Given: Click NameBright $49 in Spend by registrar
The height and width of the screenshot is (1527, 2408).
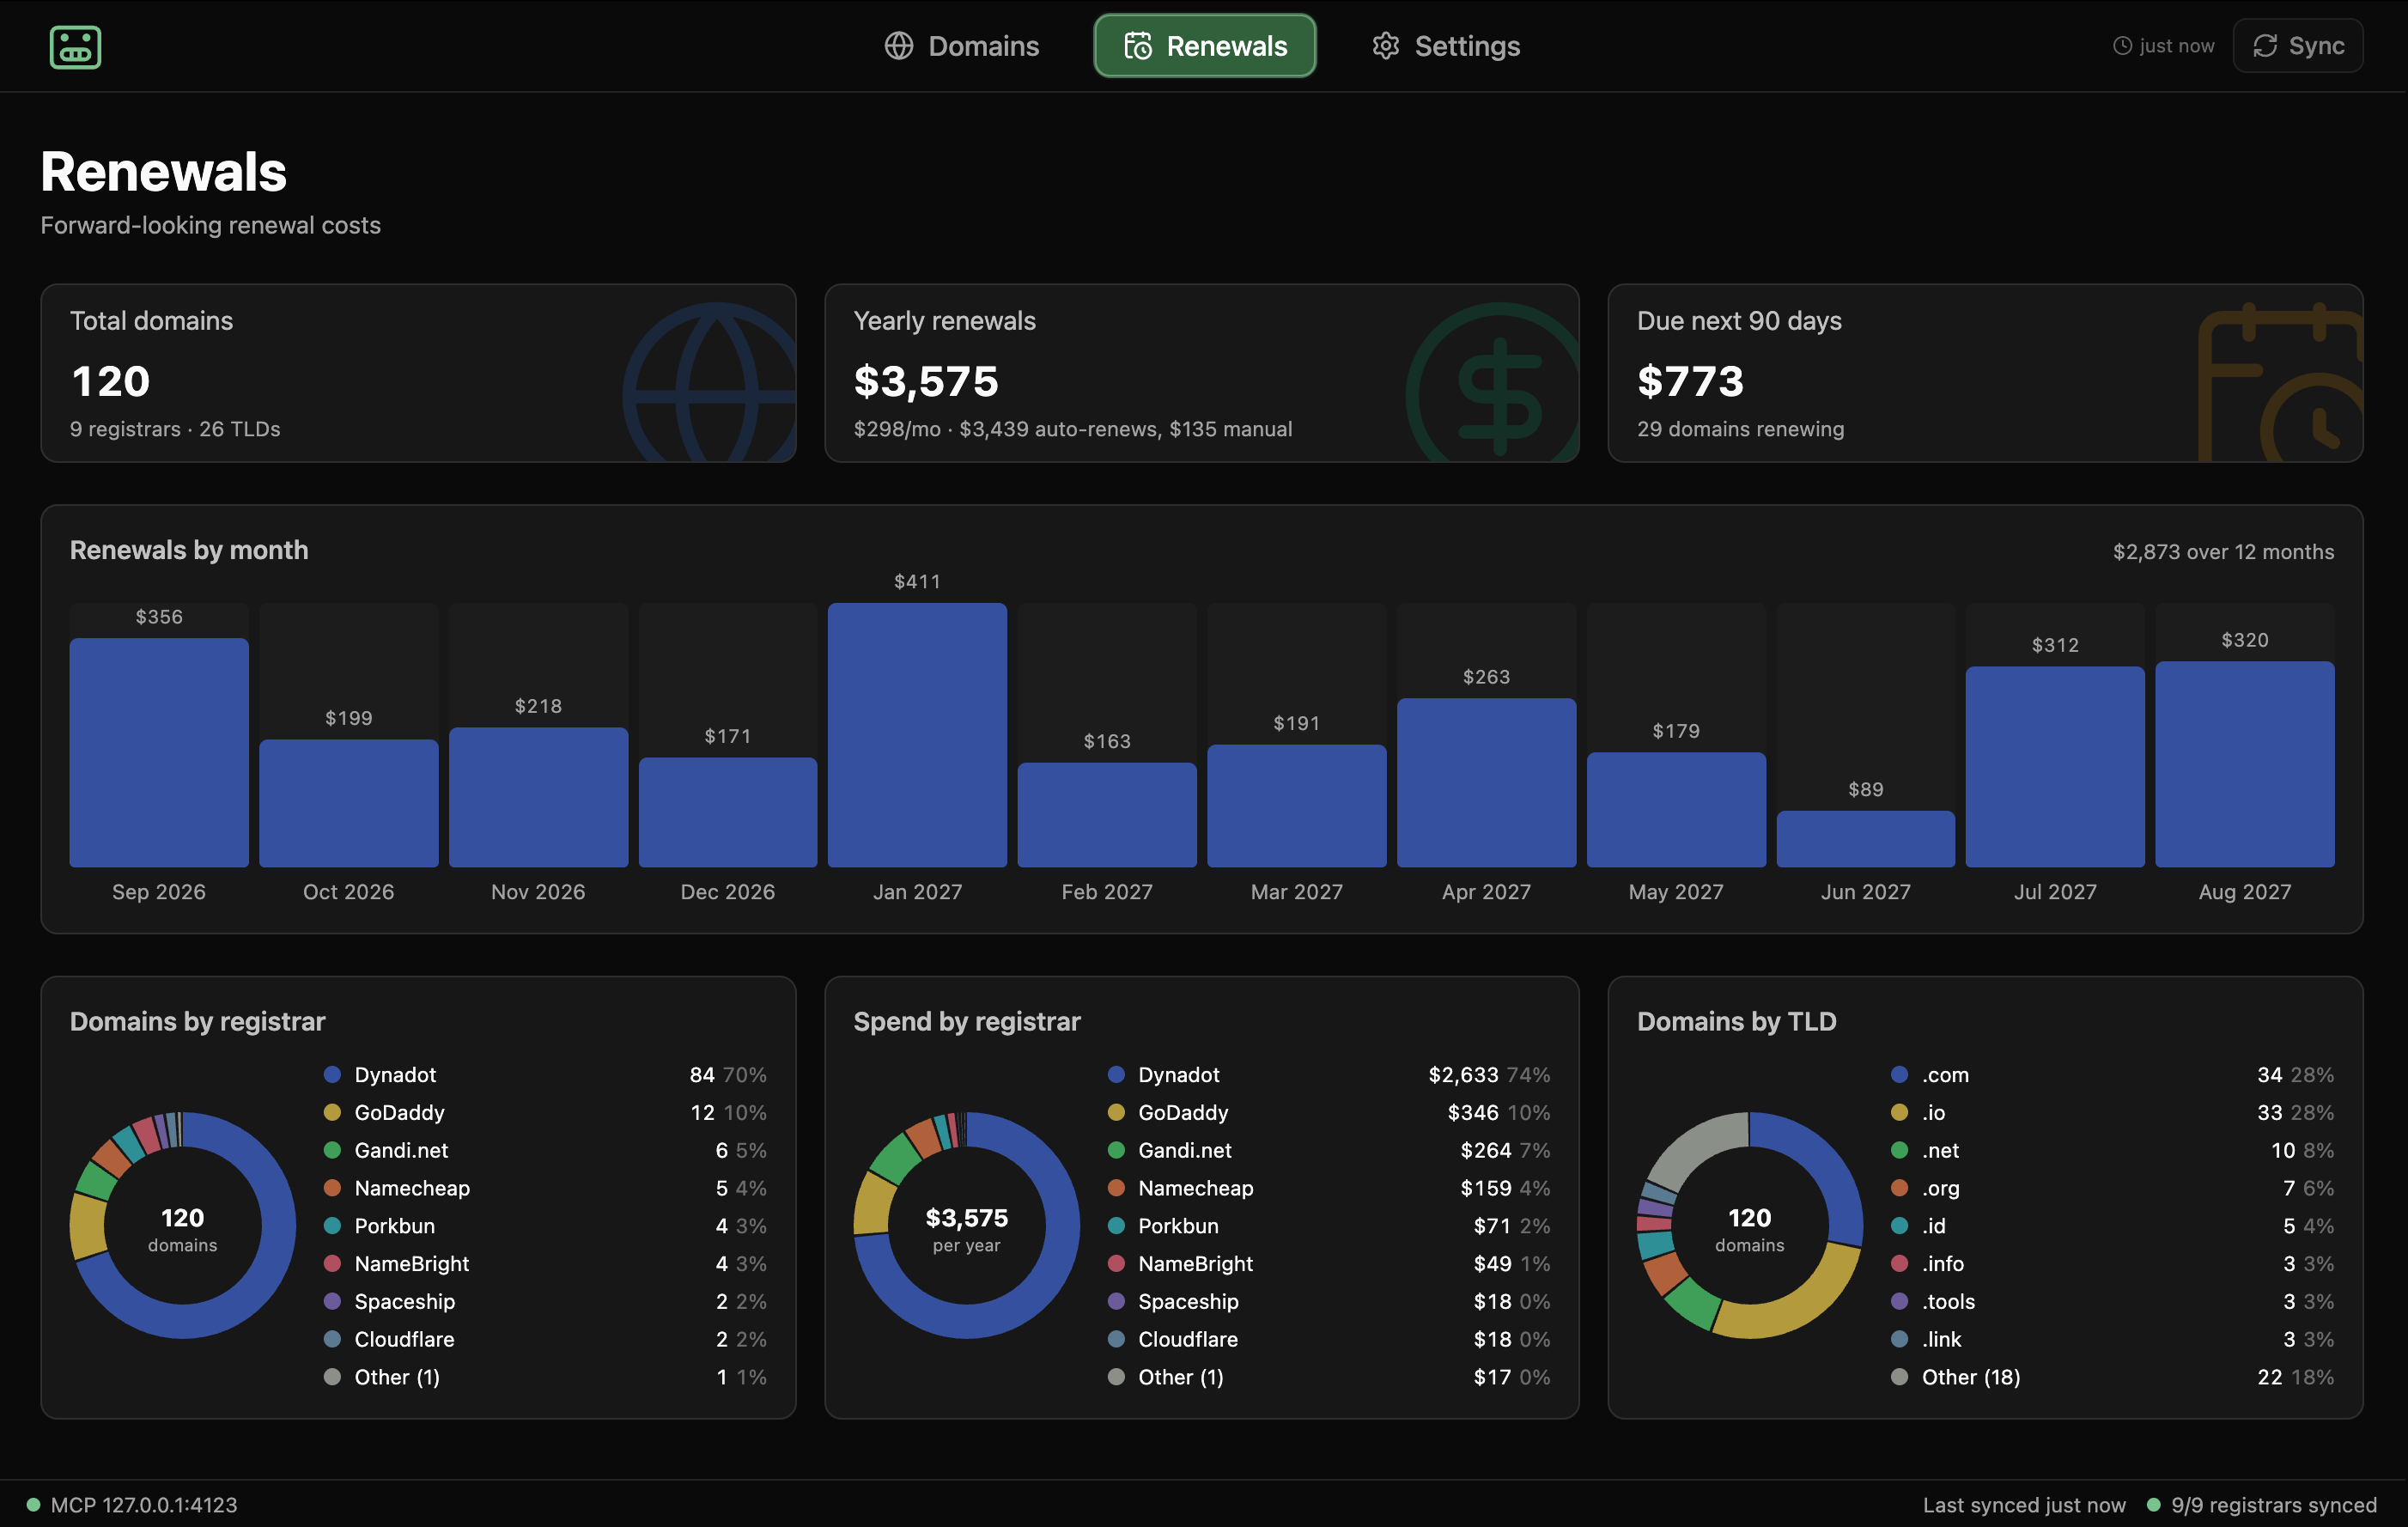Looking at the screenshot, I should pos(1328,1264).
